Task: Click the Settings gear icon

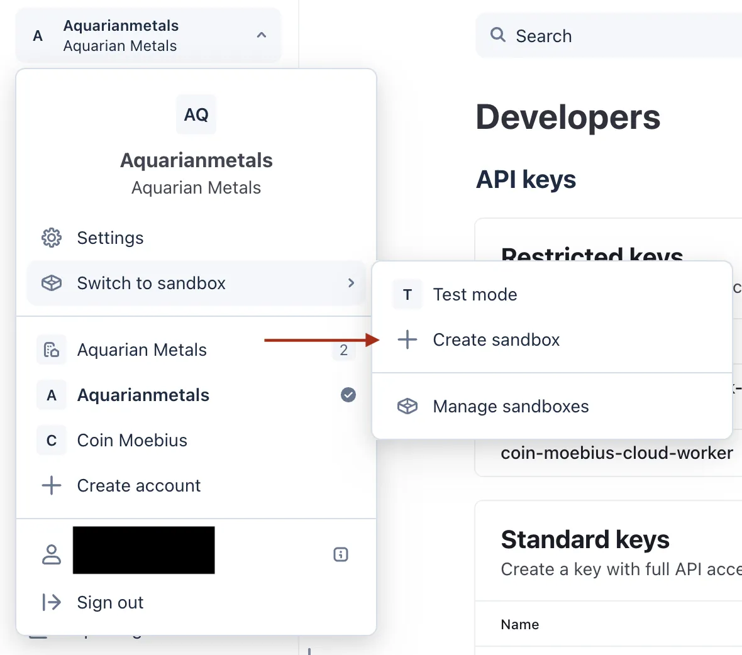Action: coord(51,238)
